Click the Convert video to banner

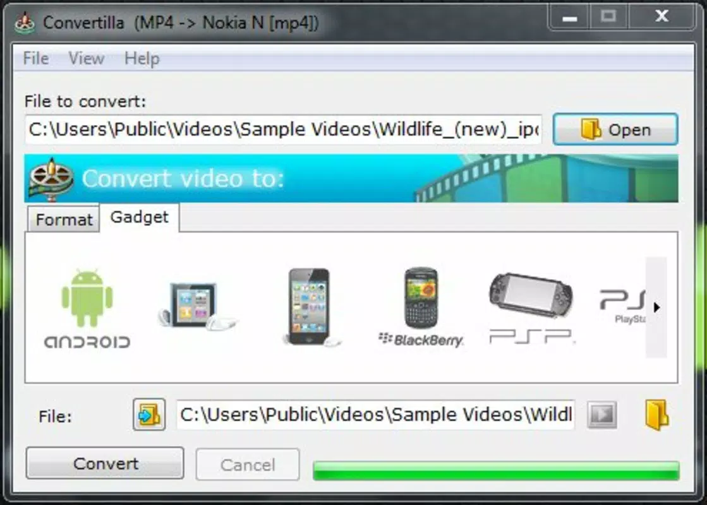(x=351, y=179)
